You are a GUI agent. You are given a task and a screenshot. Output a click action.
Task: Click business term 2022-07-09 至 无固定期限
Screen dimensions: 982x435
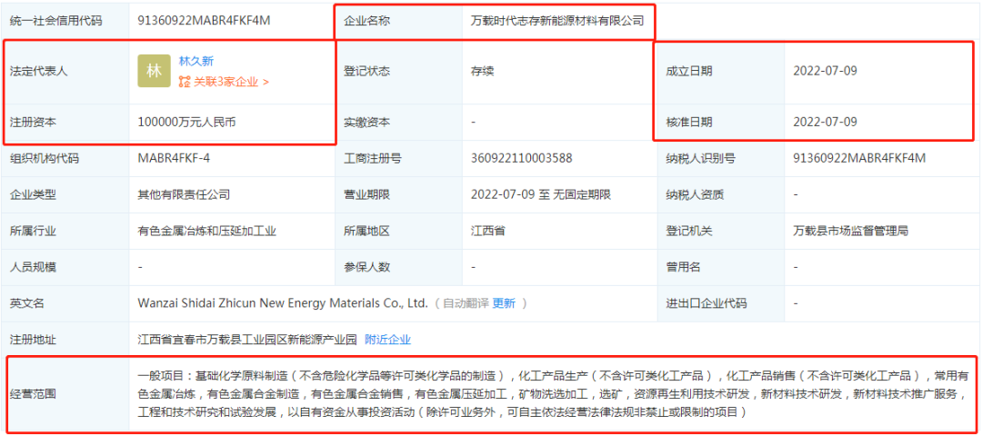541,194
